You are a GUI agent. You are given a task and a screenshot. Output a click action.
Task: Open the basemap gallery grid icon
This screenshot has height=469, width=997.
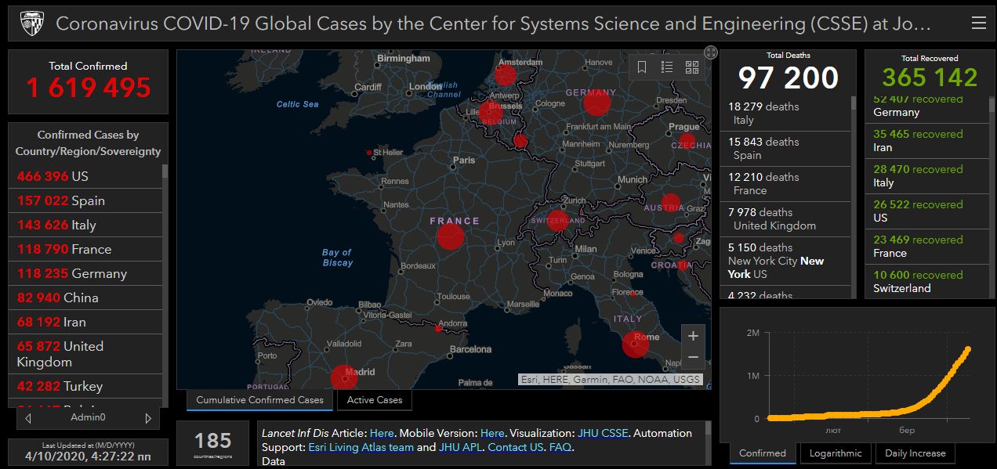(692, 67)
